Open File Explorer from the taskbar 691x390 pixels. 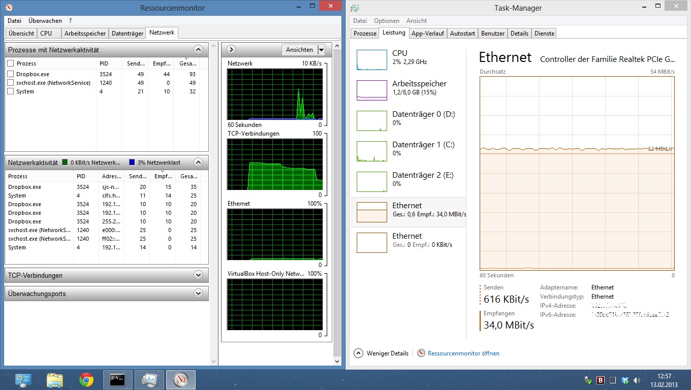pos(55,380)
